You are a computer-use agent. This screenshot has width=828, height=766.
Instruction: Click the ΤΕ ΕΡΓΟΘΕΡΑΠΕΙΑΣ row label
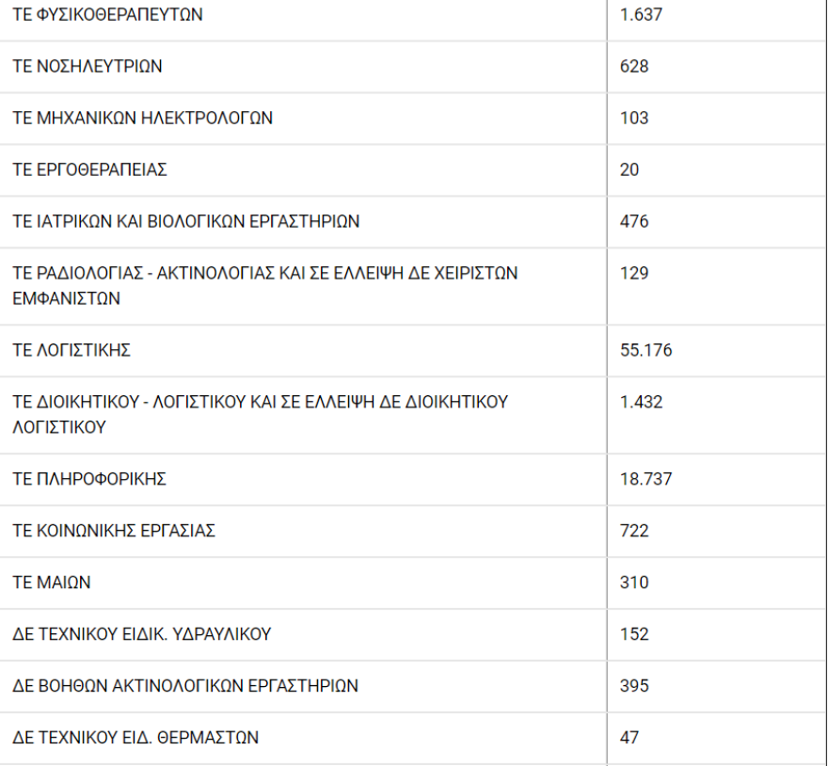89,170
